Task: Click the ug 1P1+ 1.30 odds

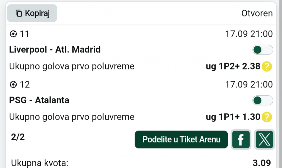Action: click(233, 117)
